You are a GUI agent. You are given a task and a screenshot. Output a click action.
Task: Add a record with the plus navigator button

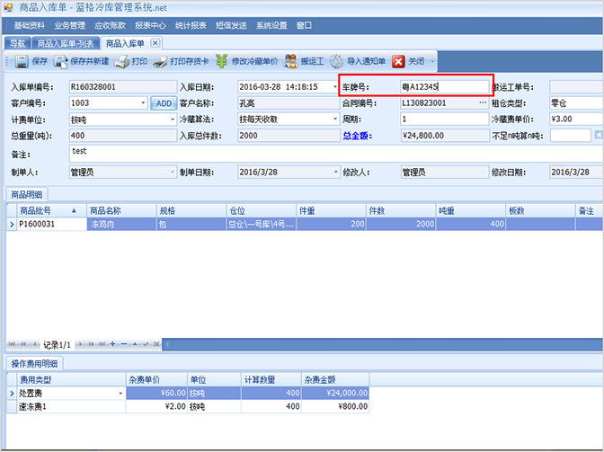(x=112, y=344)
